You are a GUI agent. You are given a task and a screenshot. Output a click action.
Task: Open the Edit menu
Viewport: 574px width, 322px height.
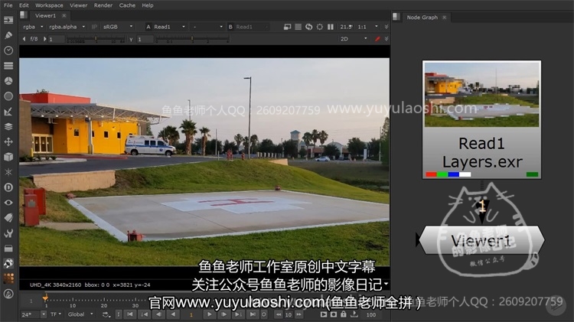tap(24, 5)
